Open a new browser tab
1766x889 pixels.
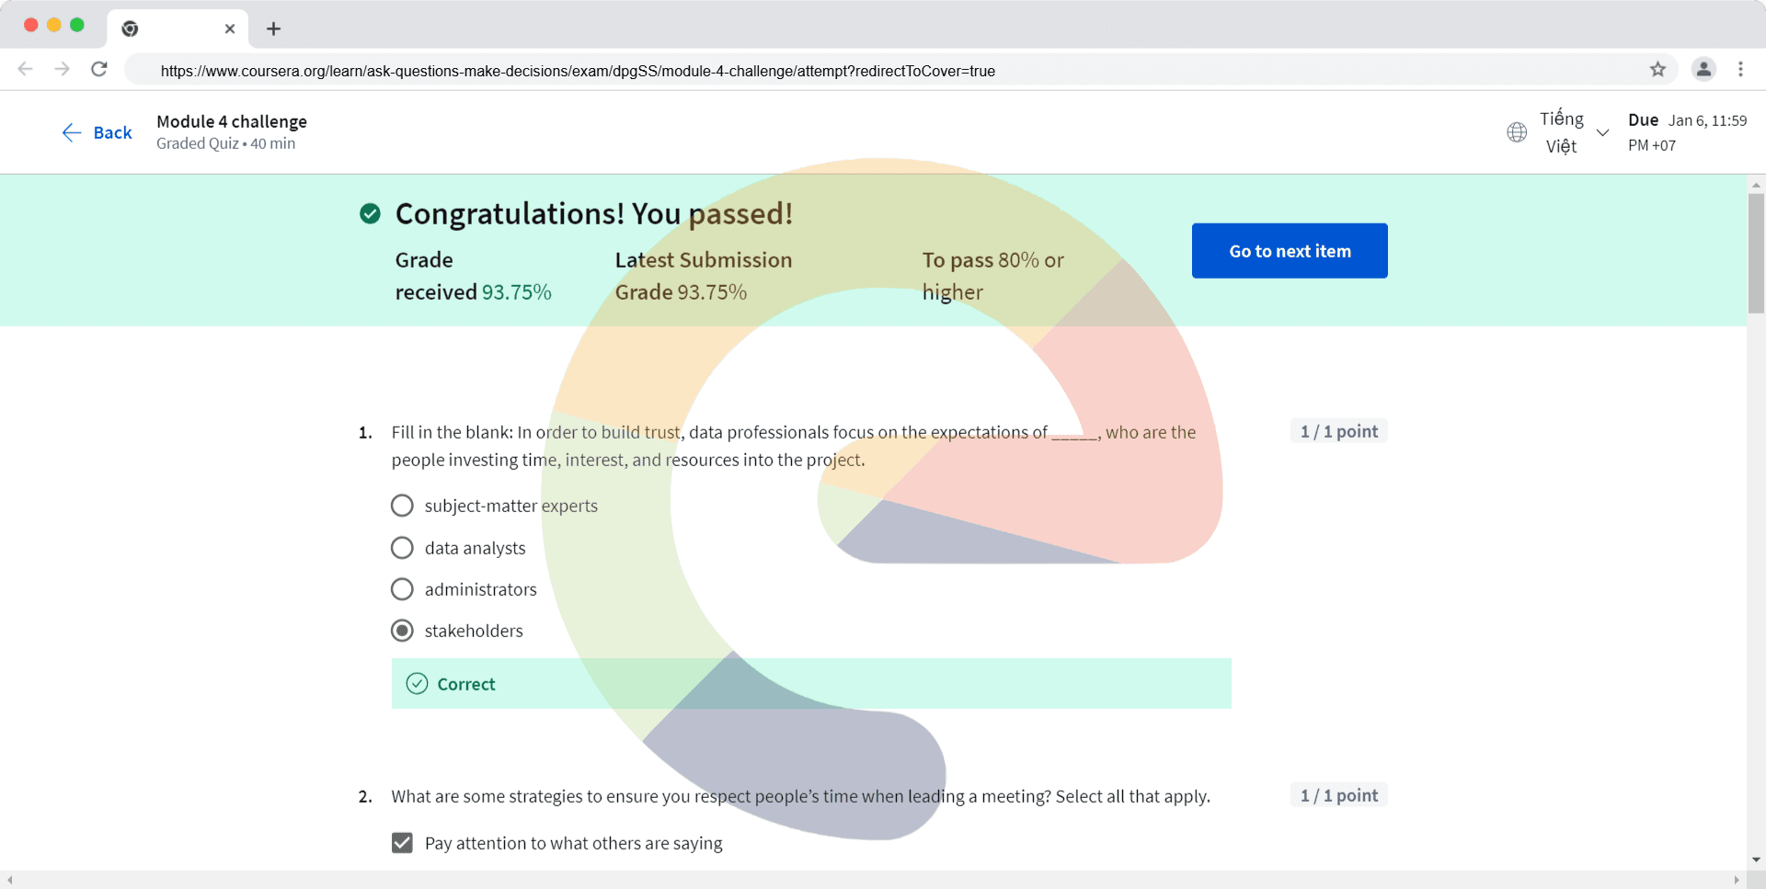(x=273, y=28)
